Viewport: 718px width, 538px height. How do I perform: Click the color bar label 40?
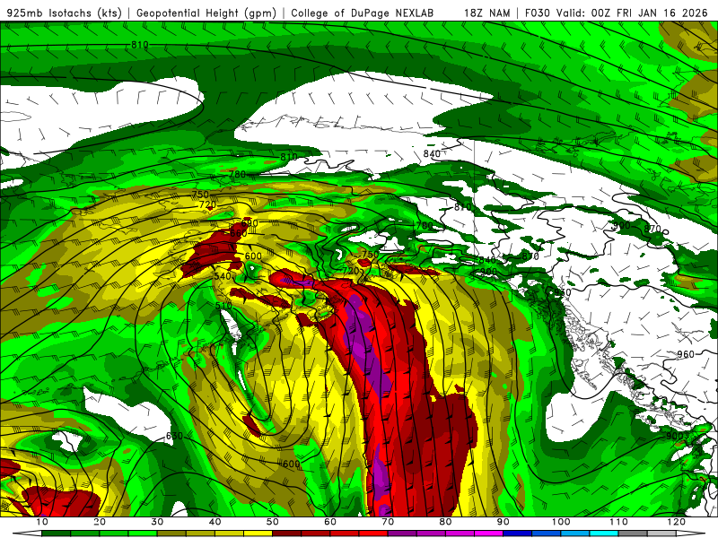[x=215, y=522]
